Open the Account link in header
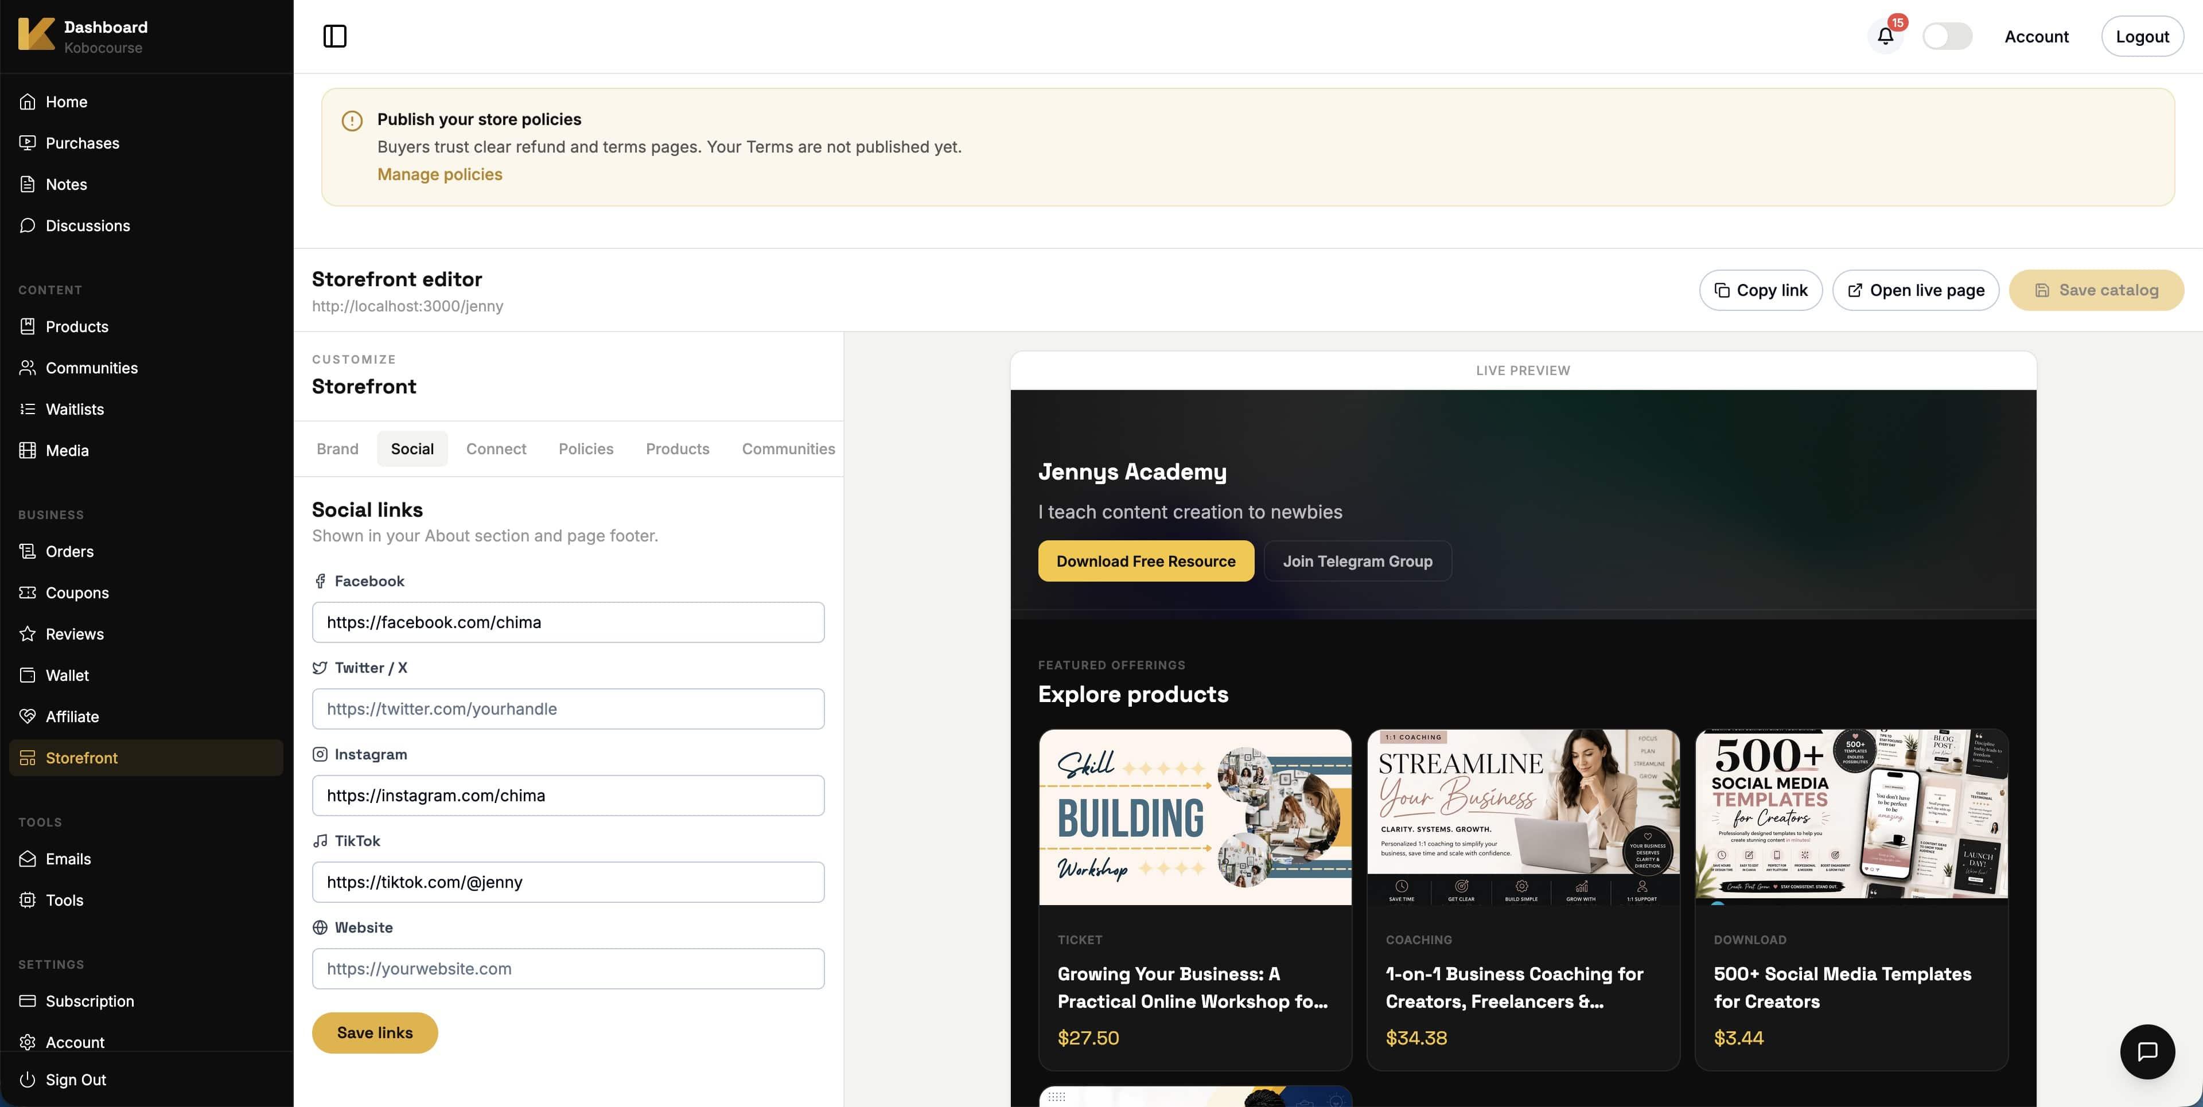This screenshot has width=2203, height=1107. point(2036,36)
